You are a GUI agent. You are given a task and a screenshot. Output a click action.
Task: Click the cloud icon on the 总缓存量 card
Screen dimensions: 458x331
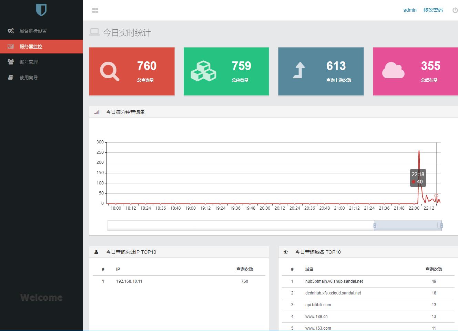coord(393,71)
